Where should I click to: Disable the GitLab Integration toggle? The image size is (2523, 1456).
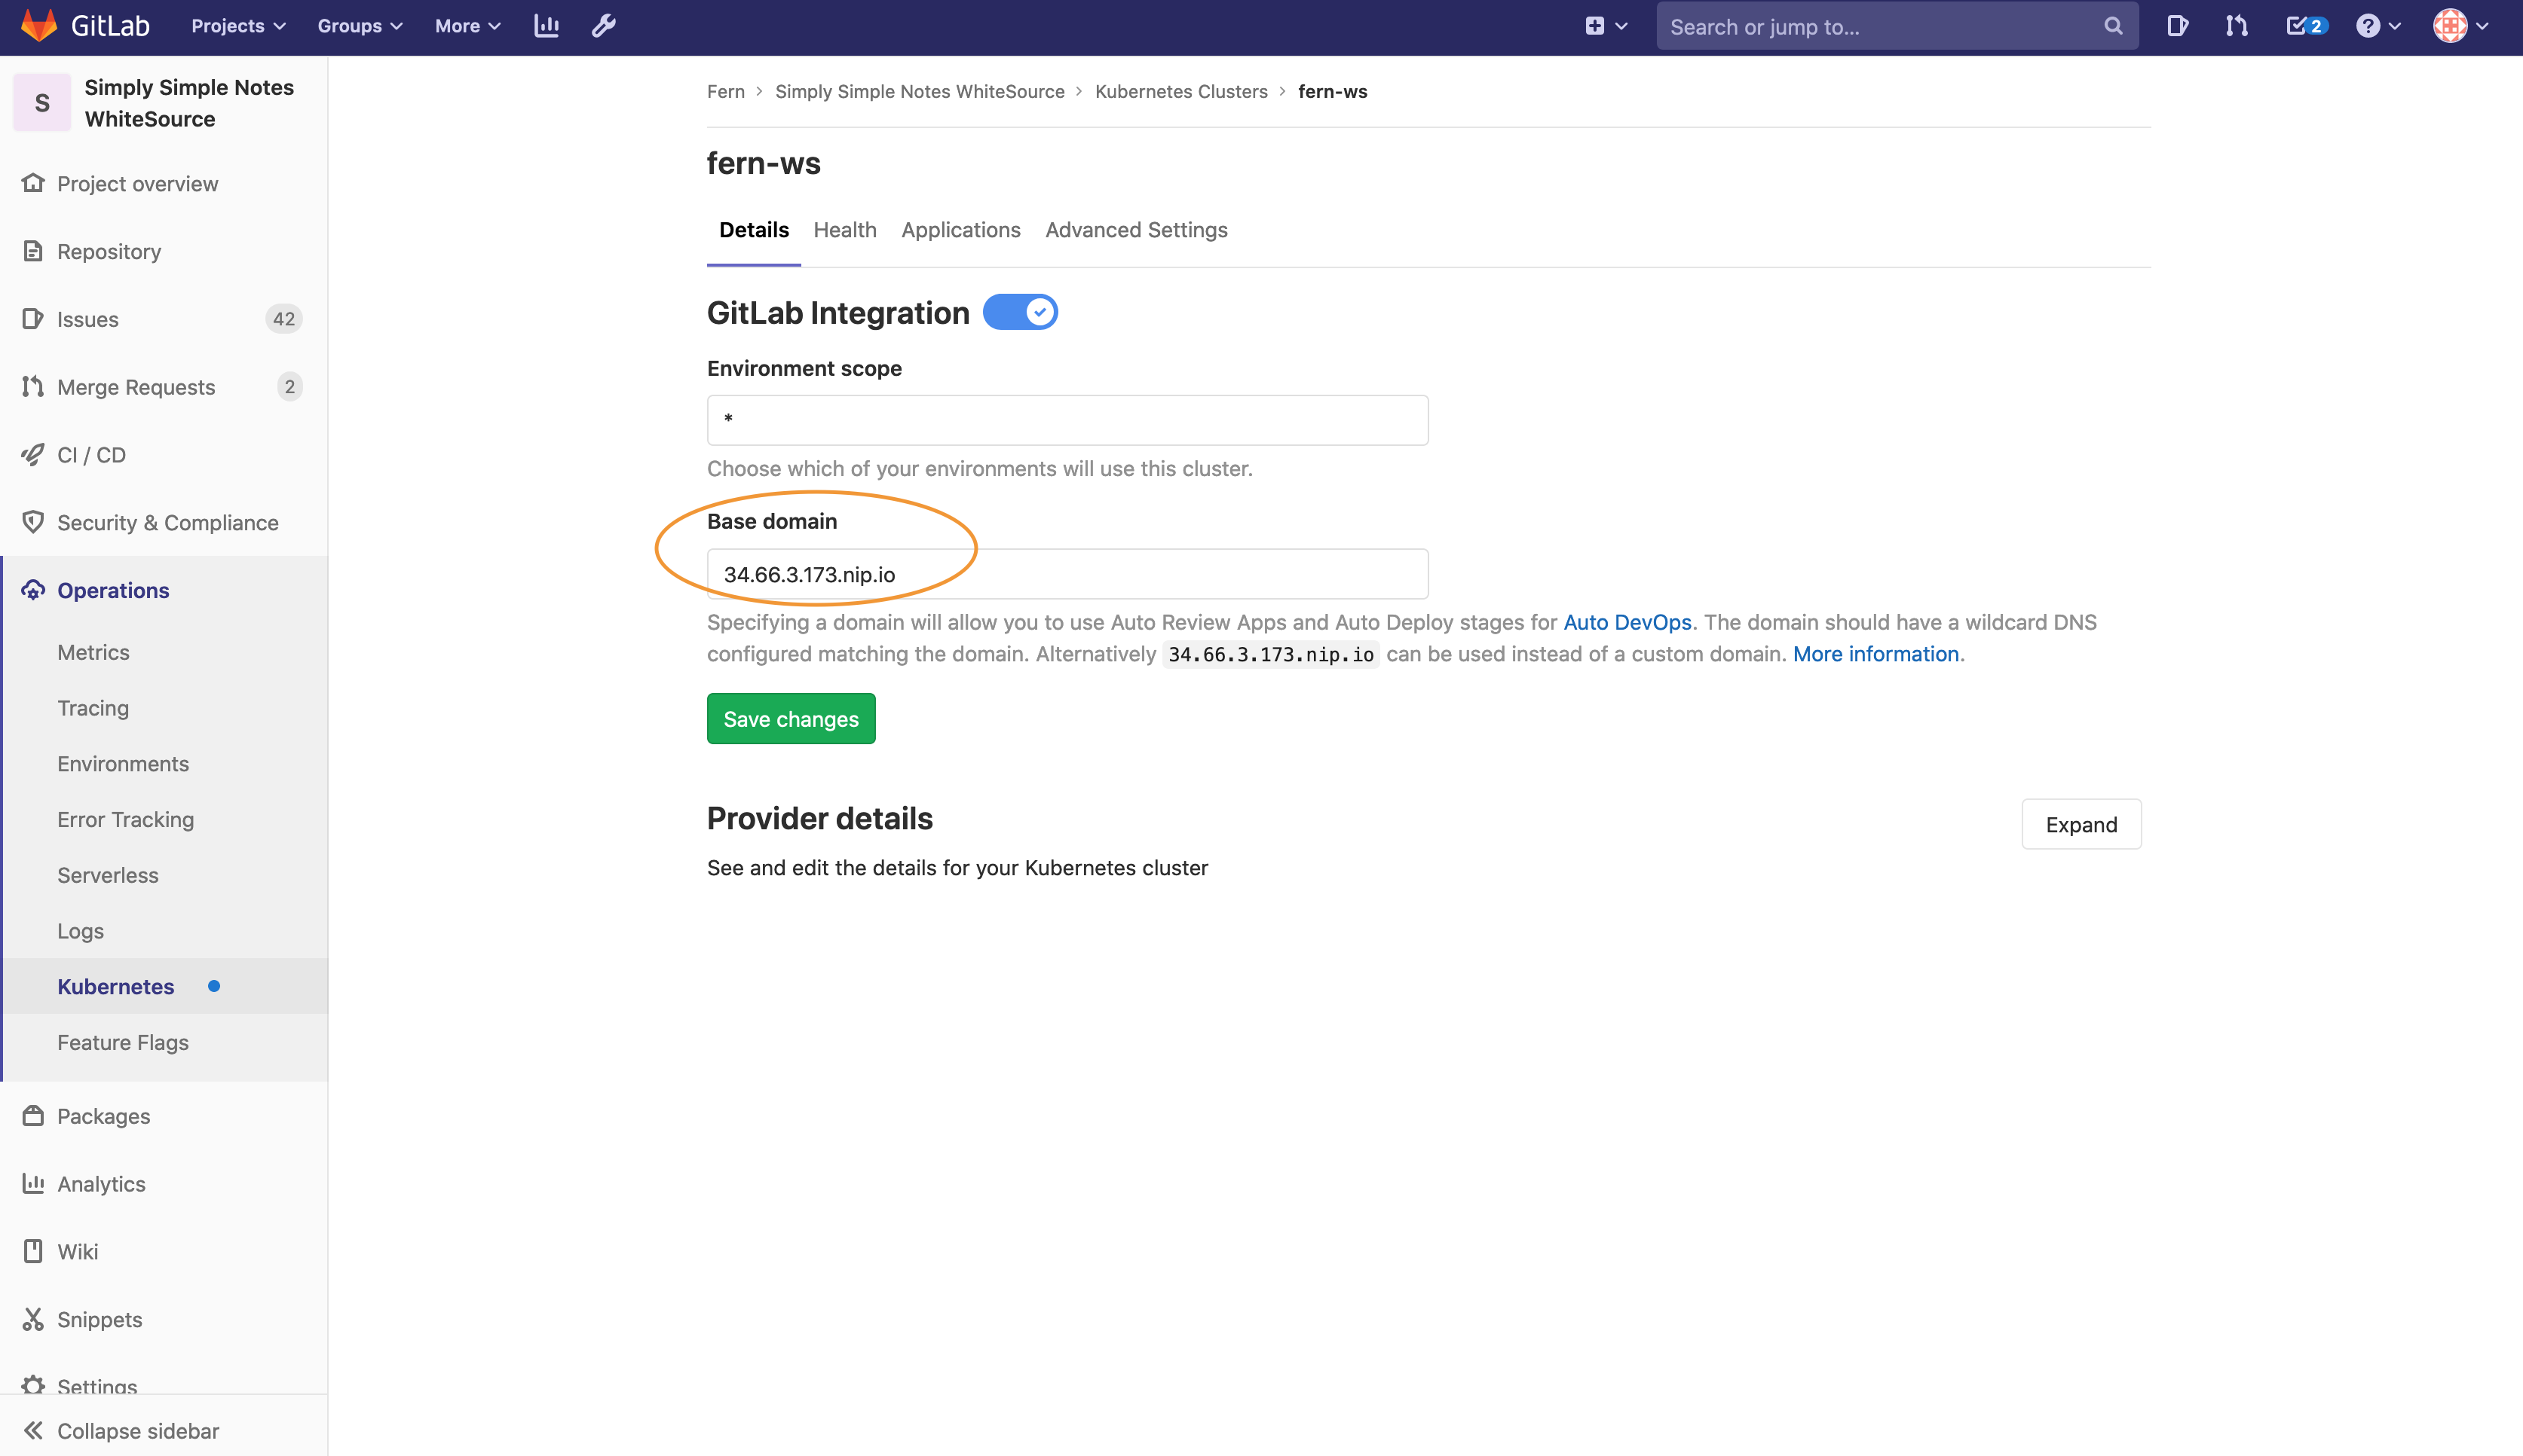tap(1020, 312)
